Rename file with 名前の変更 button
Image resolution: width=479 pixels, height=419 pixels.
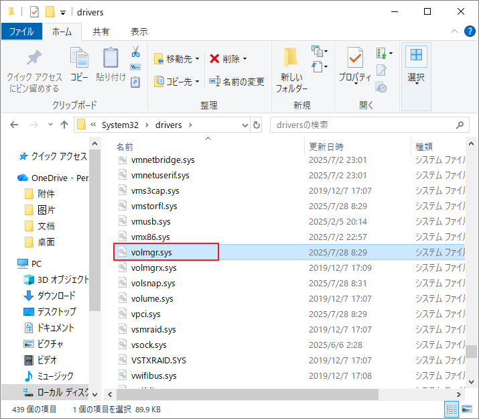[x=236, y=82]
